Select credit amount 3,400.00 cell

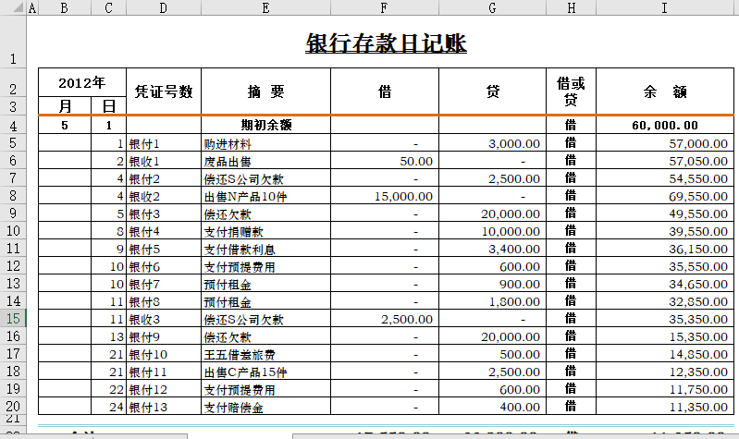492,249
